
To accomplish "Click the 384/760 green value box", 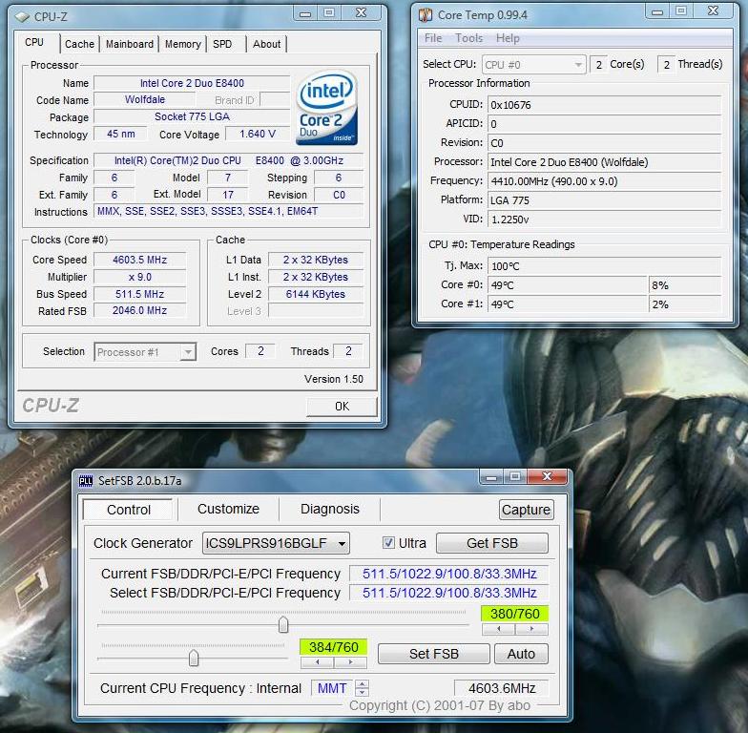I will point(334,647).
